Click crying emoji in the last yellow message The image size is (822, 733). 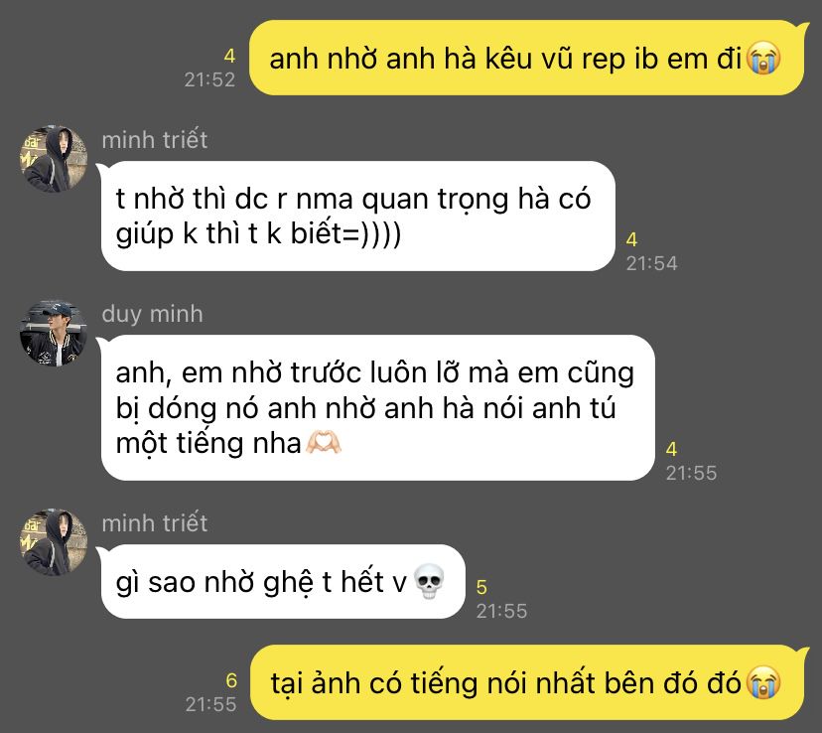[763, 683]
